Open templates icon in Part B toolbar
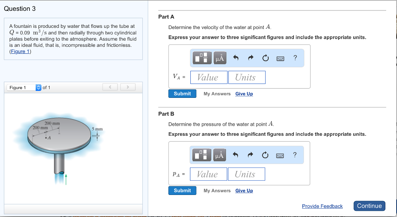 point(202,155)
